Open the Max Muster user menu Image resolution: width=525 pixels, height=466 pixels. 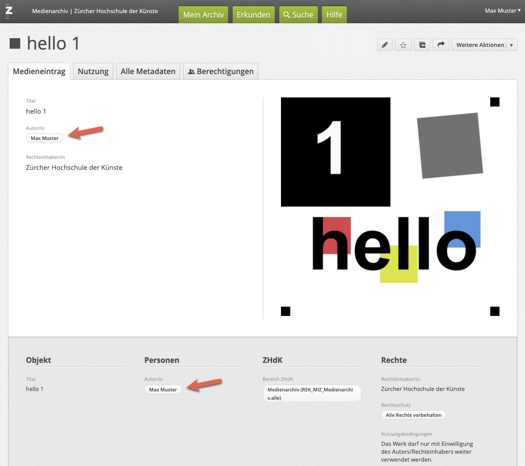(502, 11)
